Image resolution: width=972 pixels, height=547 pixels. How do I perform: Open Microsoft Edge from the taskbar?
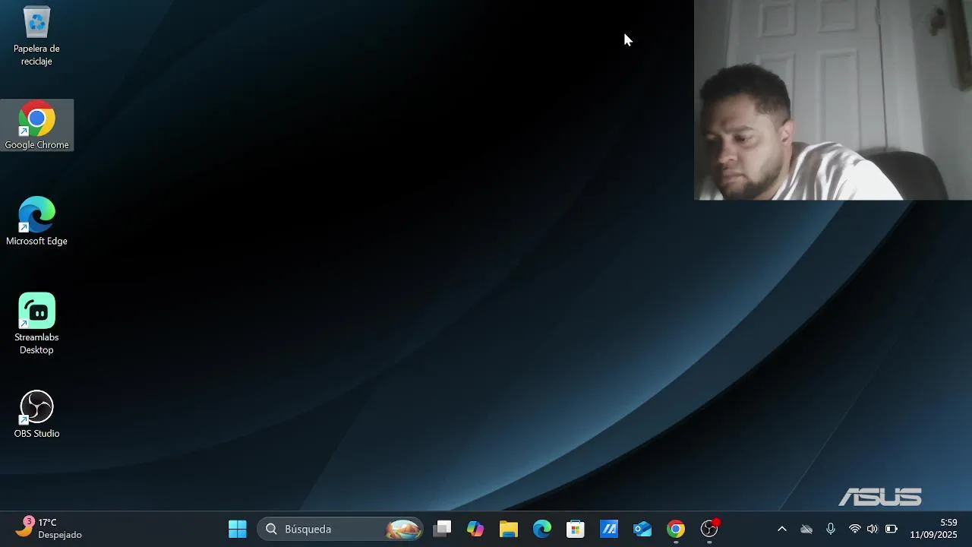pos(542,529)
